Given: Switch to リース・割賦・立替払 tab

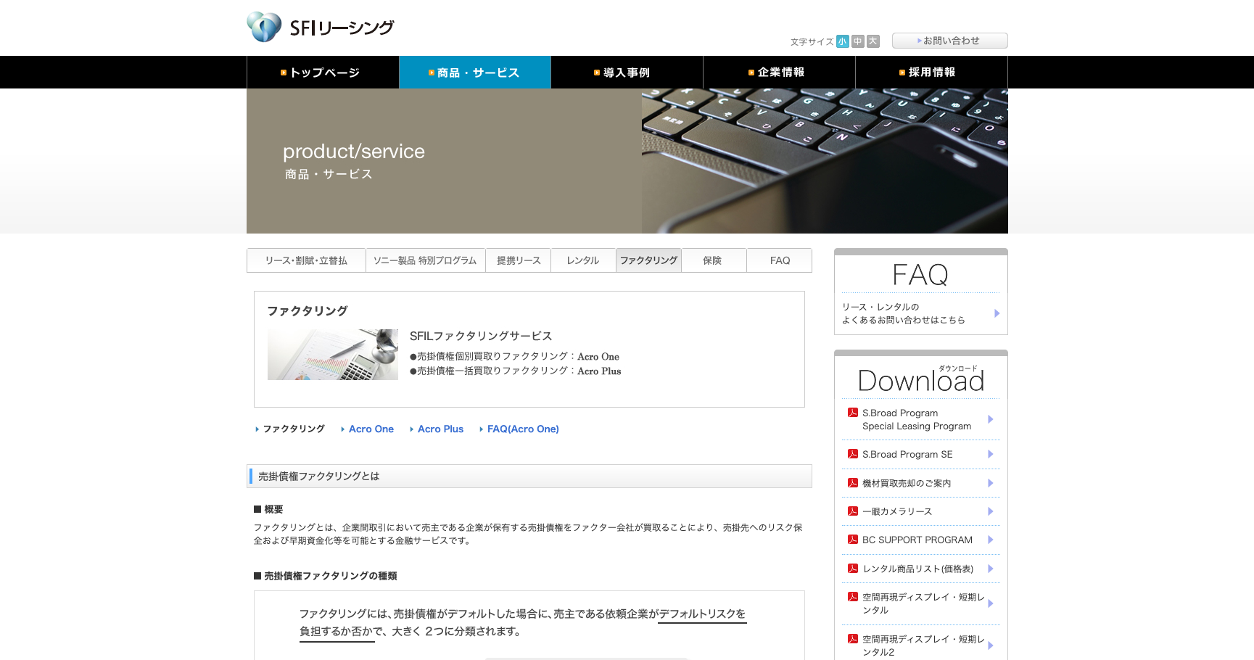Looking at the screenshot, I should (306, 260).
